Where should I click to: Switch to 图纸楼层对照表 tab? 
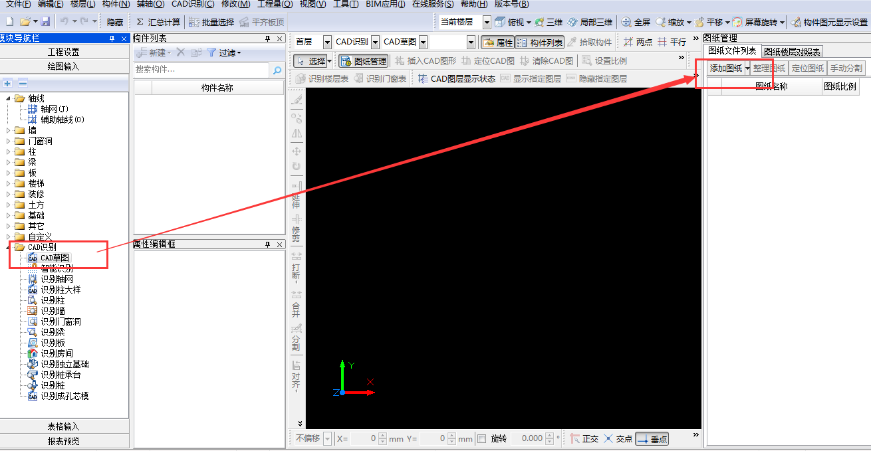791,51
